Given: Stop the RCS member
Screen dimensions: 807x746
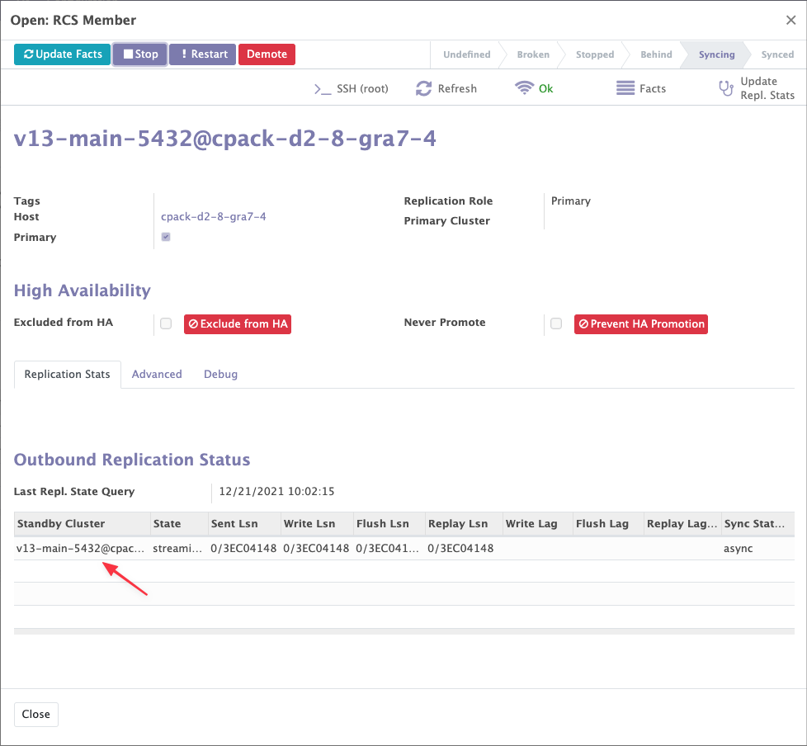Looking at the screenshot, I should 140,54.
